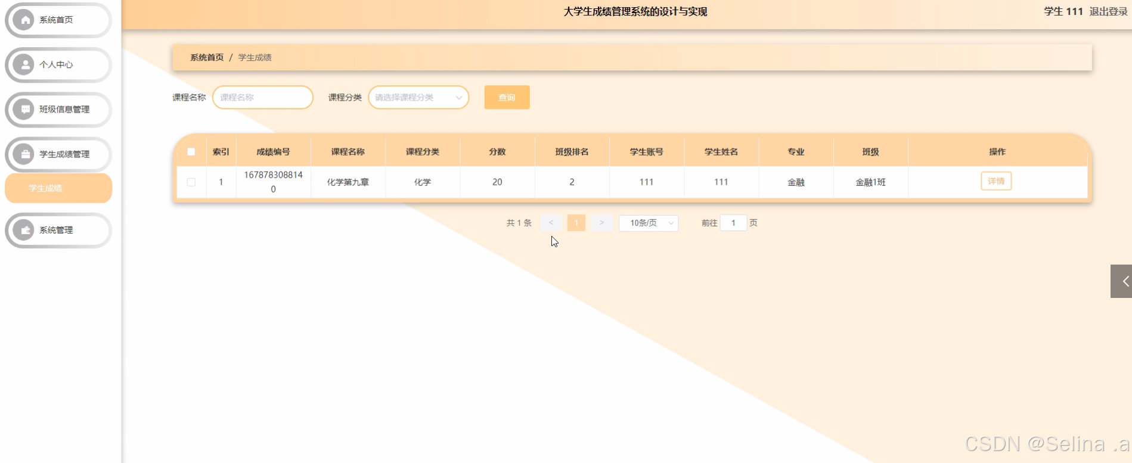Open the 班级信息管理 sidebar menu
1132x463 pixels.
click(x=58, y=109)
